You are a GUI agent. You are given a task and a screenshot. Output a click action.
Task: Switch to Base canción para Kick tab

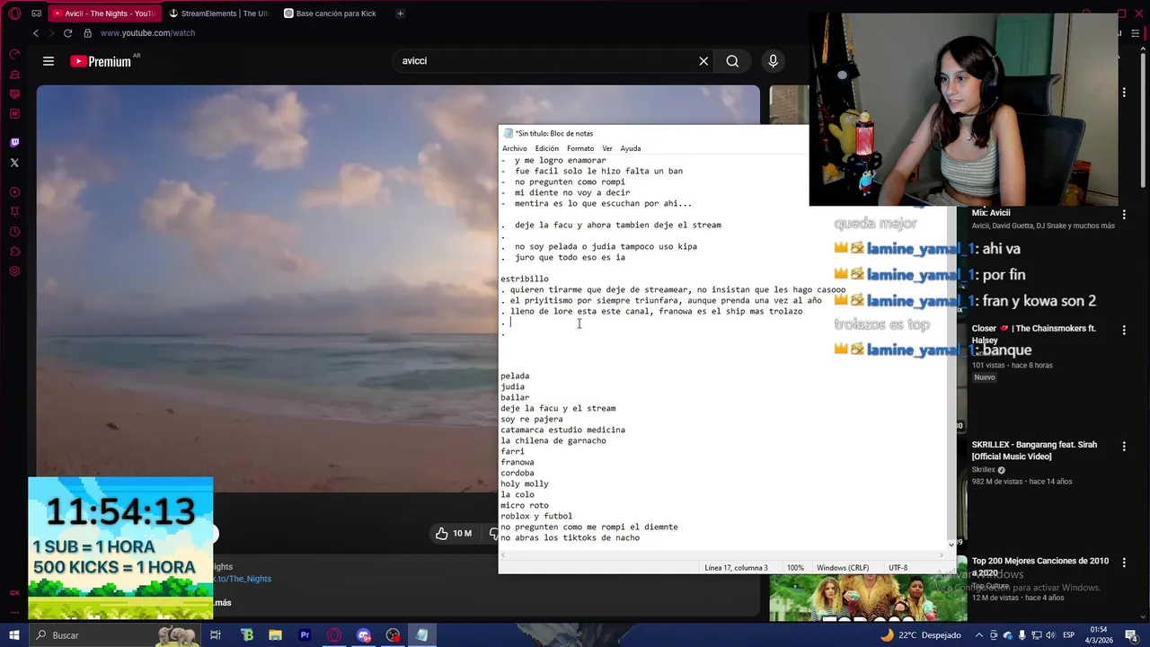point(330,13)
